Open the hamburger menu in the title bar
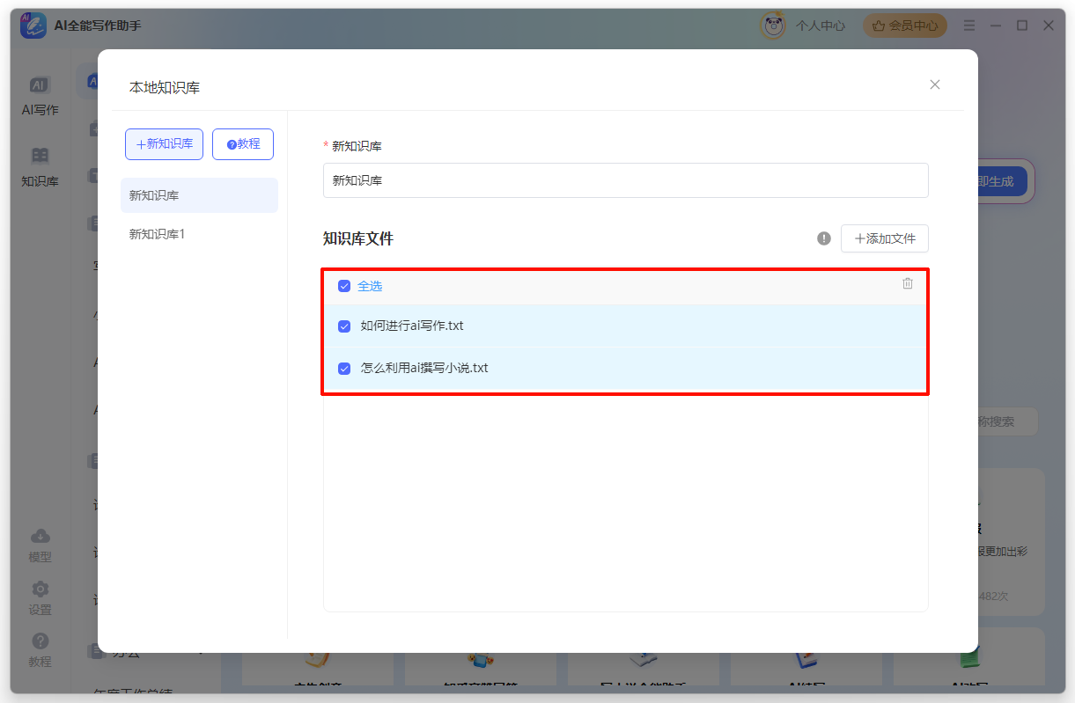 click(x=968, y=25)
